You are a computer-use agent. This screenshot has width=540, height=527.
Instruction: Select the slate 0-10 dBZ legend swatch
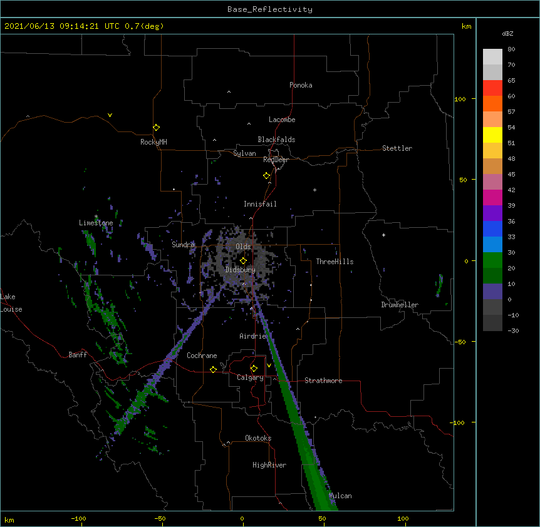(x=492, y=292)
